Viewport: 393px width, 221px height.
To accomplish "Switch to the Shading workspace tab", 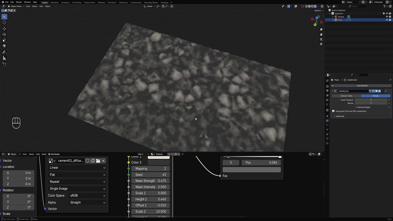I will click(101, 2).
